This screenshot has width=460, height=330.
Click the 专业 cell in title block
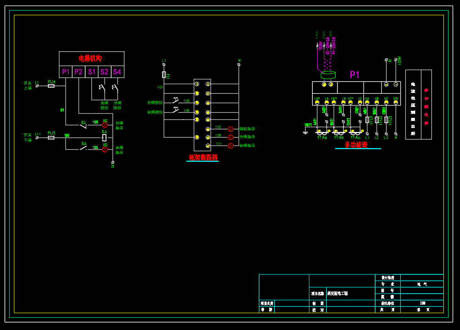[x=388, y=284]
